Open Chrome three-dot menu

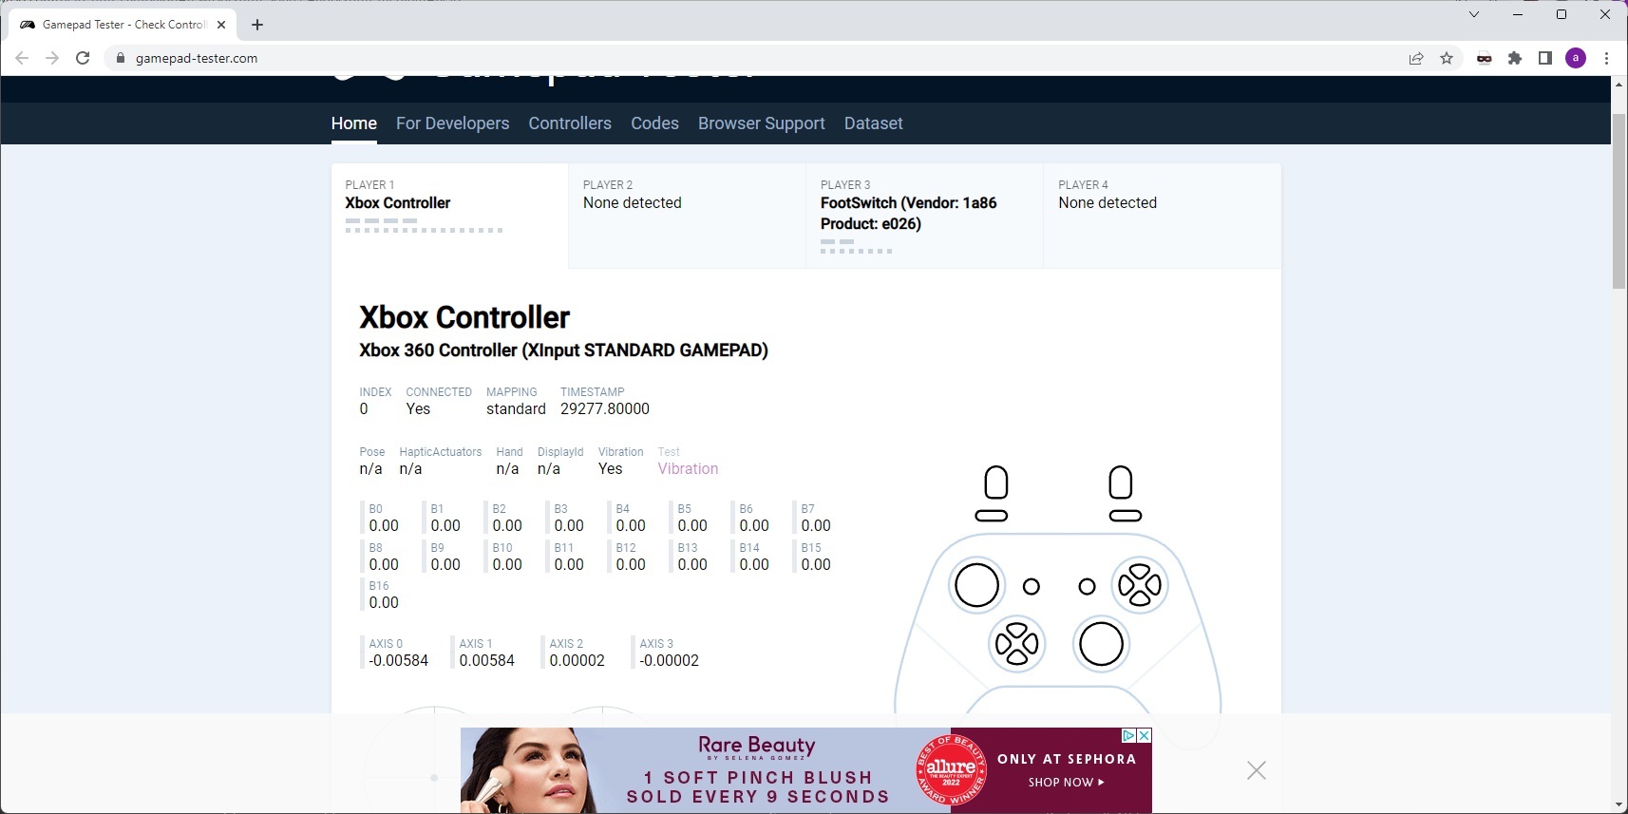click(1606, 58)
